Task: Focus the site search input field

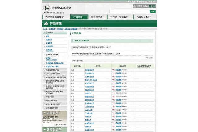Action: [x=129, y=11]
